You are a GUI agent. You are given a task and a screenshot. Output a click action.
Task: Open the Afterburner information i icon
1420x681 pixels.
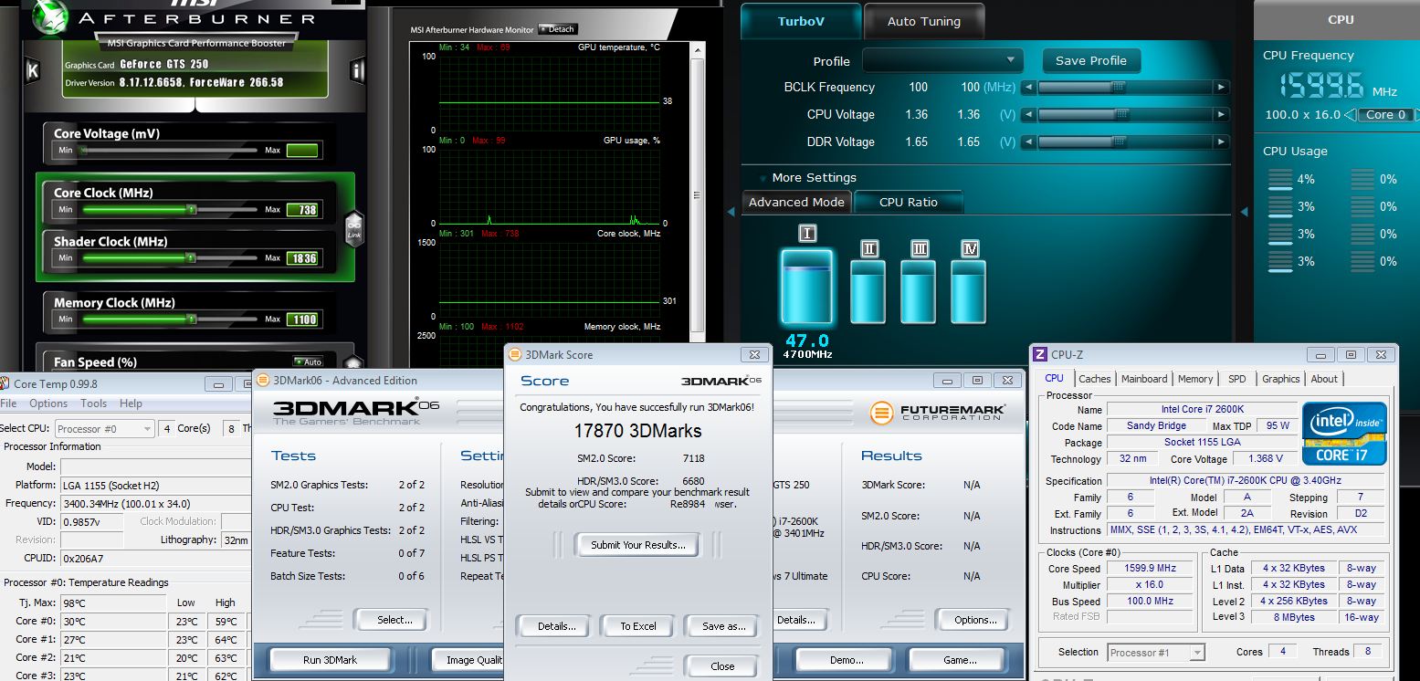(x=357, y=71)
